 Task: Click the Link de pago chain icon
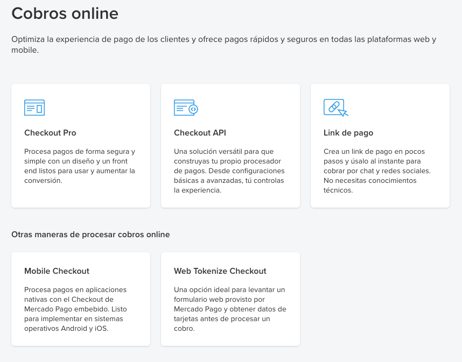(335, 108)
